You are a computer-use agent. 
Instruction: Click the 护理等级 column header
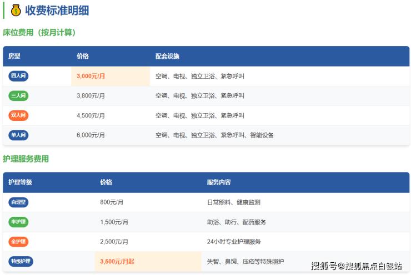(x=20, y=182)
